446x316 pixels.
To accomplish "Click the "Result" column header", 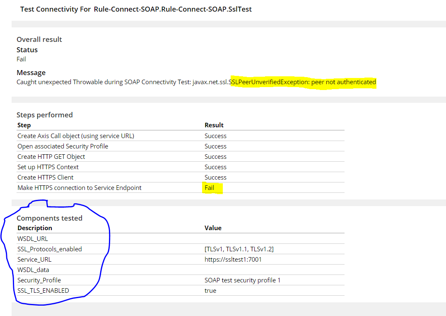I will [x=214, y=125].
